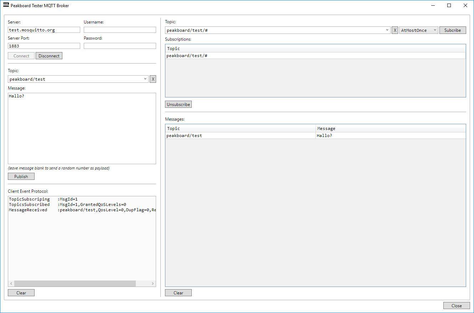Click the Unsubscribe button

point(178,104)
